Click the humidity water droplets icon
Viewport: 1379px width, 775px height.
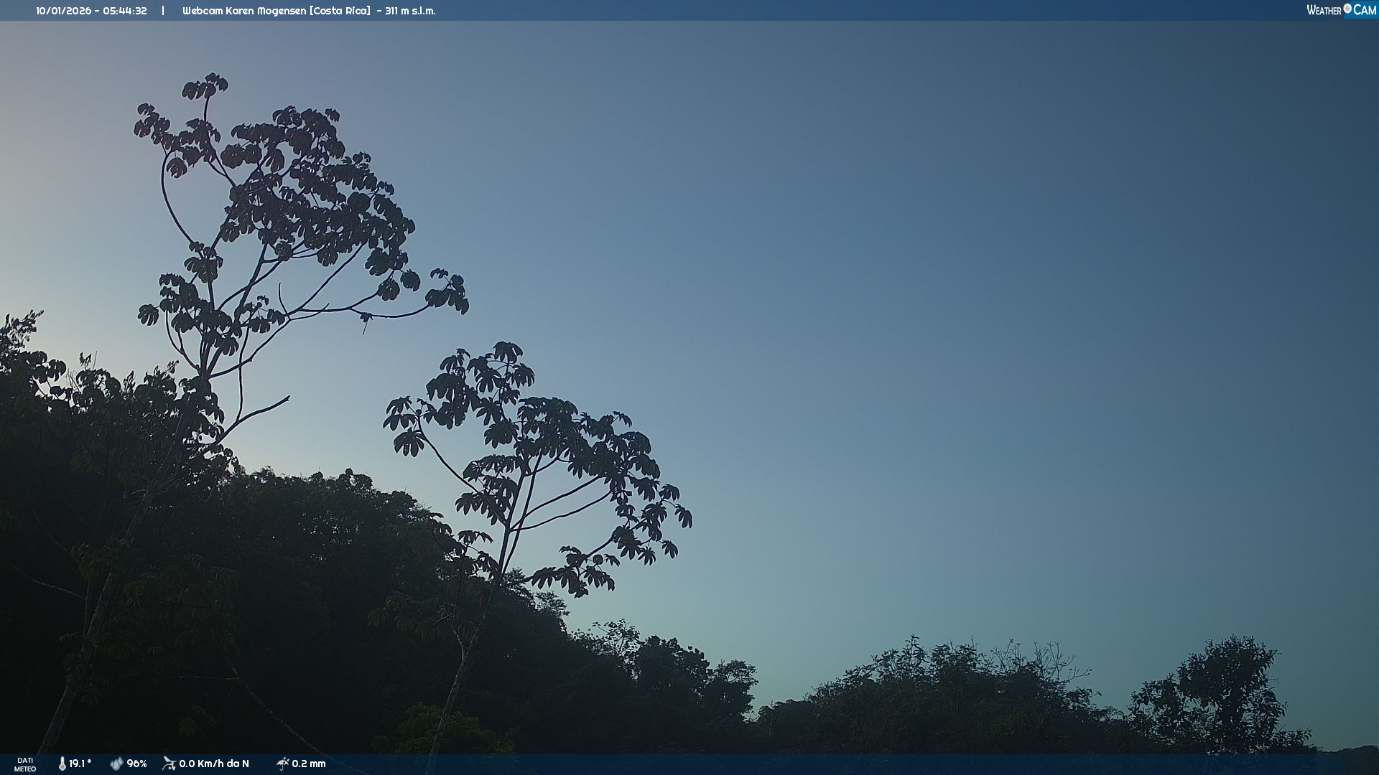click(x=116, y=764)
